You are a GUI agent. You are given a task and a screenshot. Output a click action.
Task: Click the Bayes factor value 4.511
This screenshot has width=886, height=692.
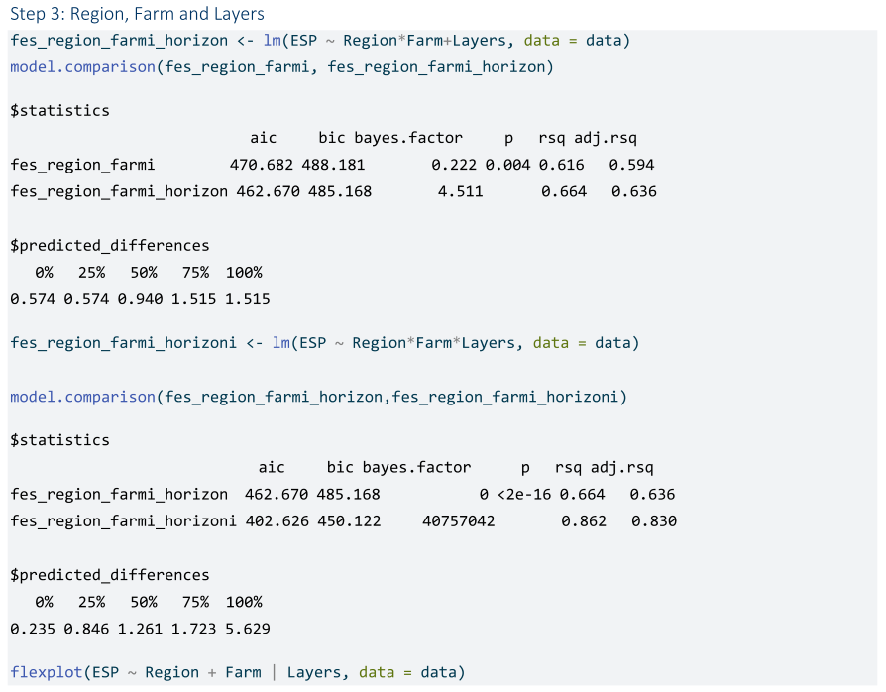460,191
